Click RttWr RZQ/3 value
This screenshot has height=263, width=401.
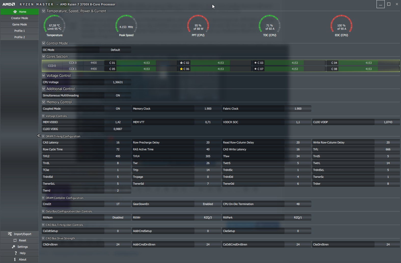(x=208, y=217)
